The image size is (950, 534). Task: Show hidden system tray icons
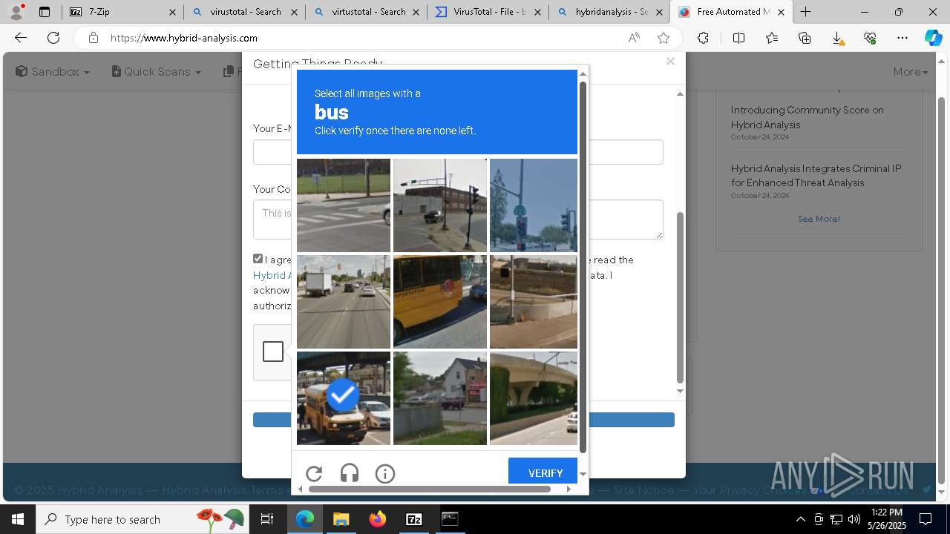[800, 519]
